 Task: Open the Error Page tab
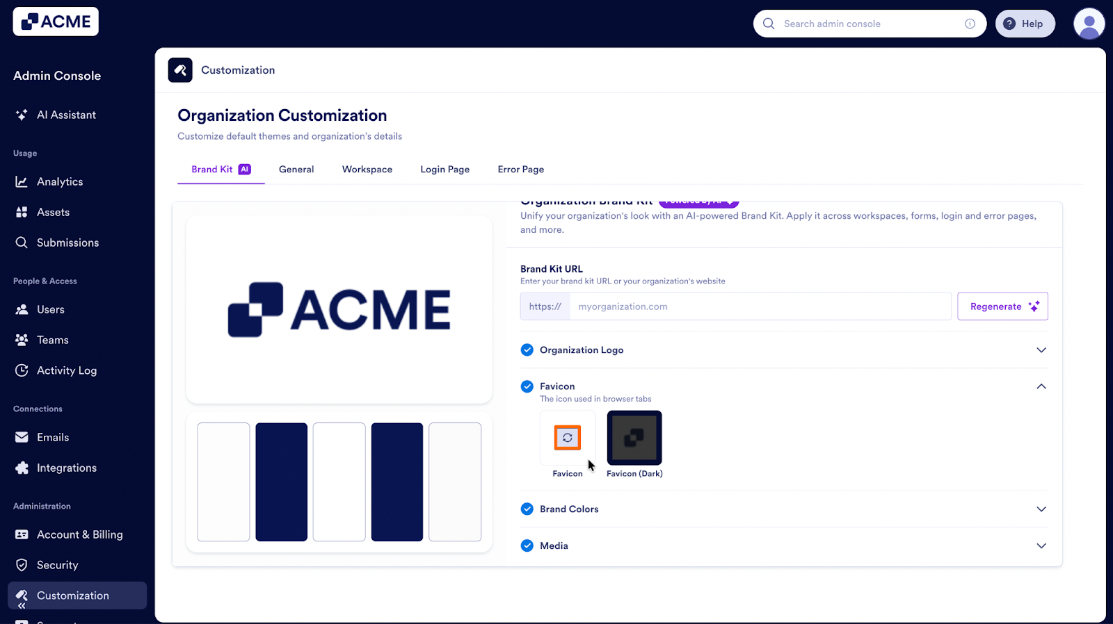point(521,170)
